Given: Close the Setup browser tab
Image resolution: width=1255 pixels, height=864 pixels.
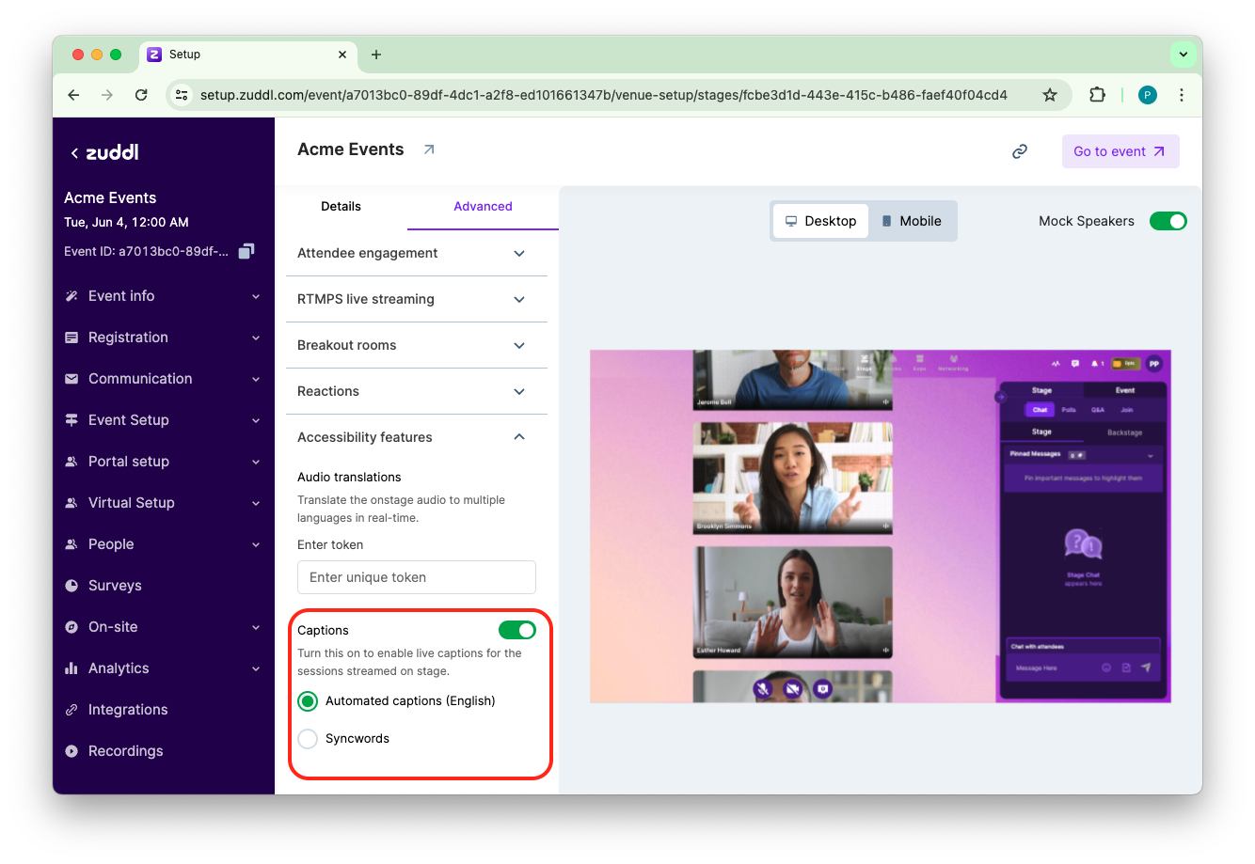Looking at the screenshot, I should click(x=342, y=55).
